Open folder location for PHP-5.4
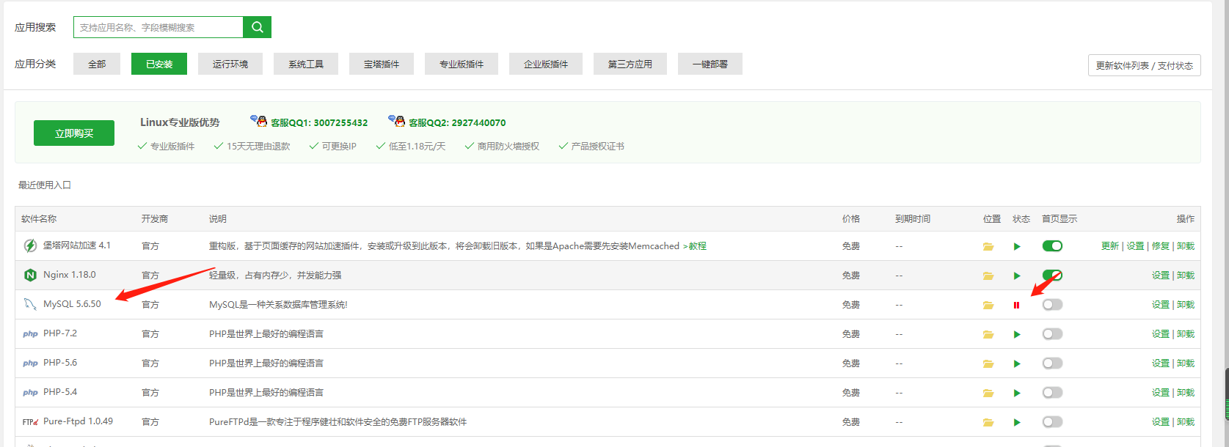Image resolution: width=1229 pixels, height=447 pixels. pyautogui.click(x=988, y=393)
